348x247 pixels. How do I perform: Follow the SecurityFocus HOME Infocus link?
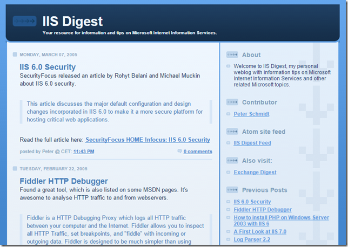click(x=148, y=140)
